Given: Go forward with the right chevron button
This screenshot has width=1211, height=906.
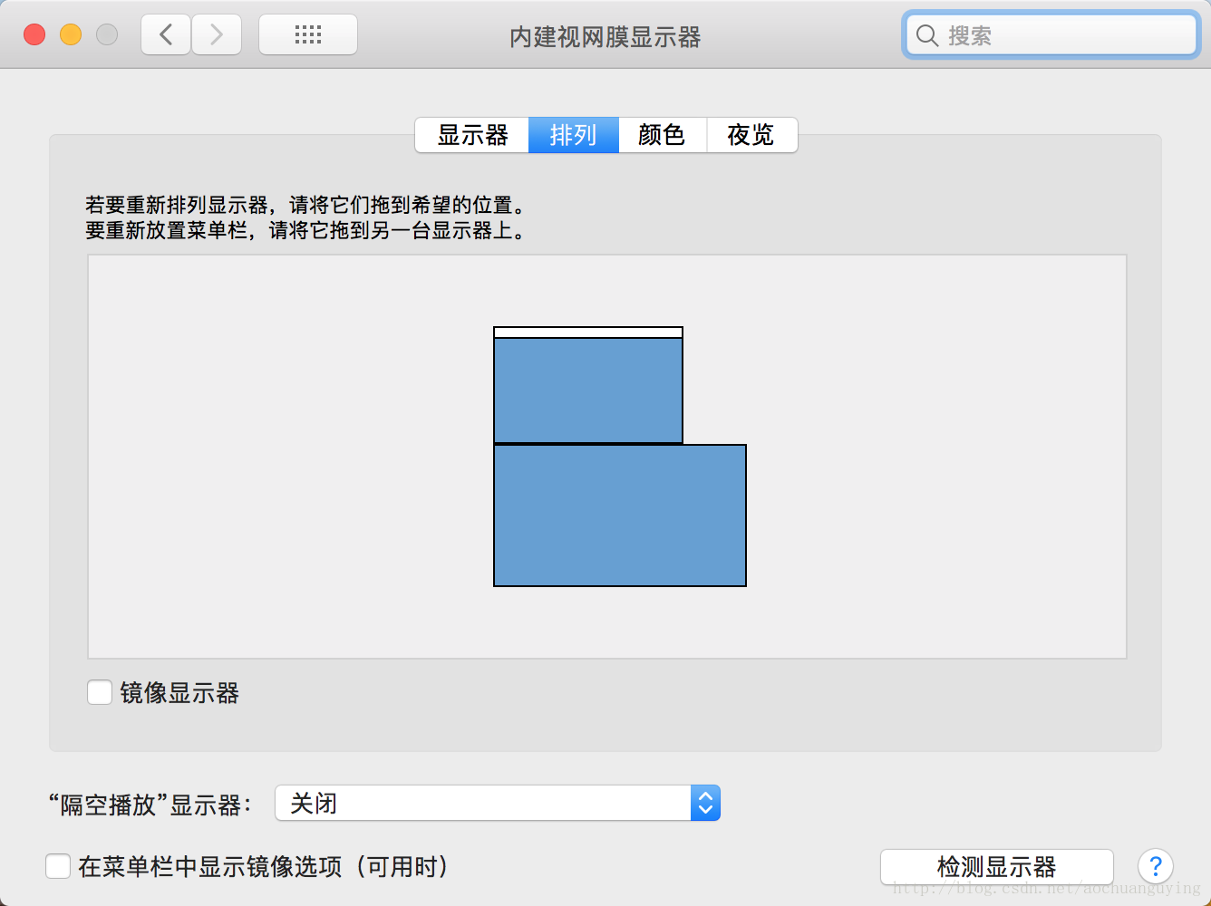Looking at the screenshot, I should click(x=217, y=35).
